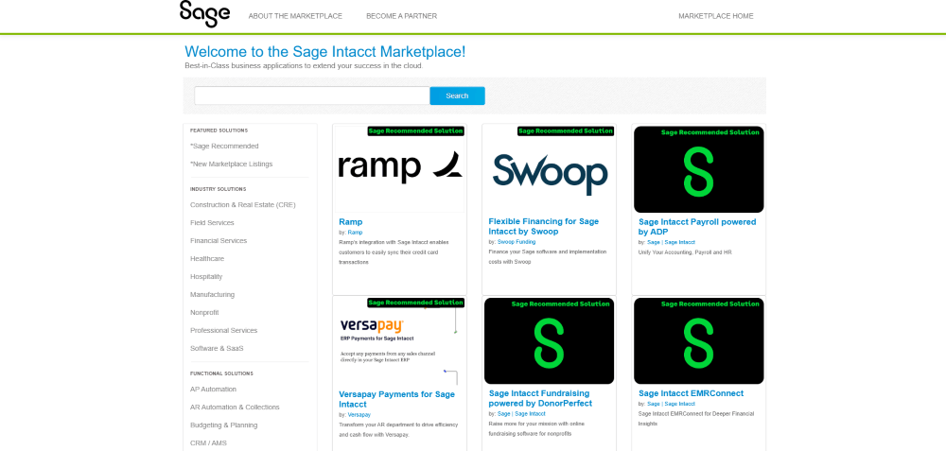Viewport: 946px width, 451px height.
Task: Click the Fundraising DonorPerfect green S image
Action: (549, 341)
